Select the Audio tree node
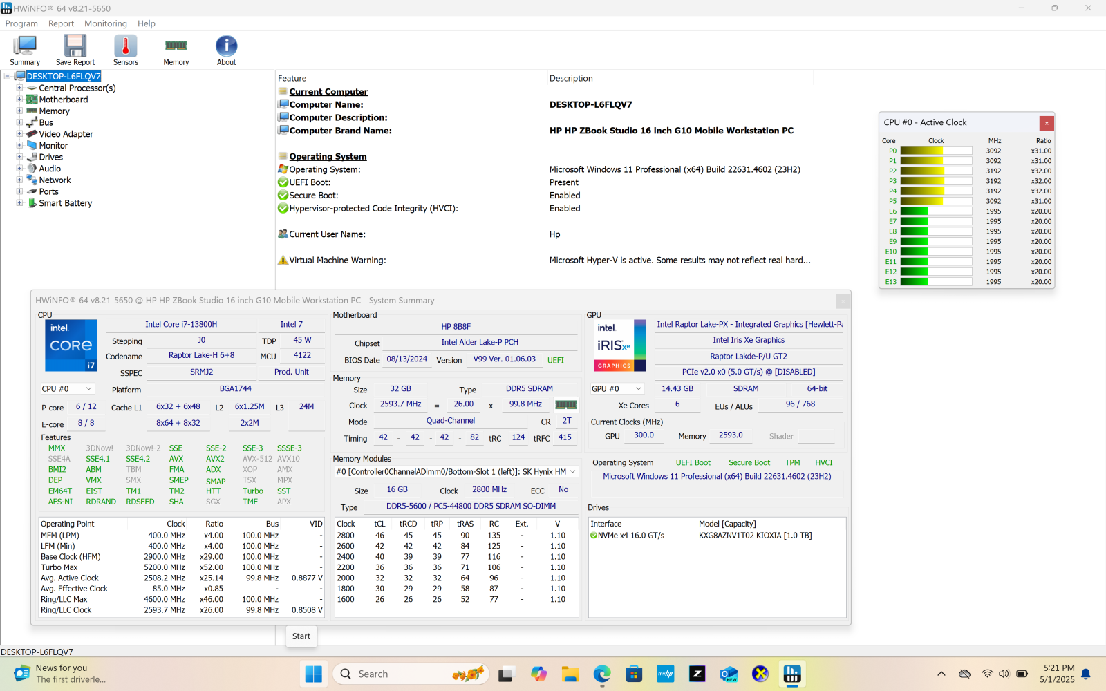Screen dimensions: 1106x691 tap(50, 169)
